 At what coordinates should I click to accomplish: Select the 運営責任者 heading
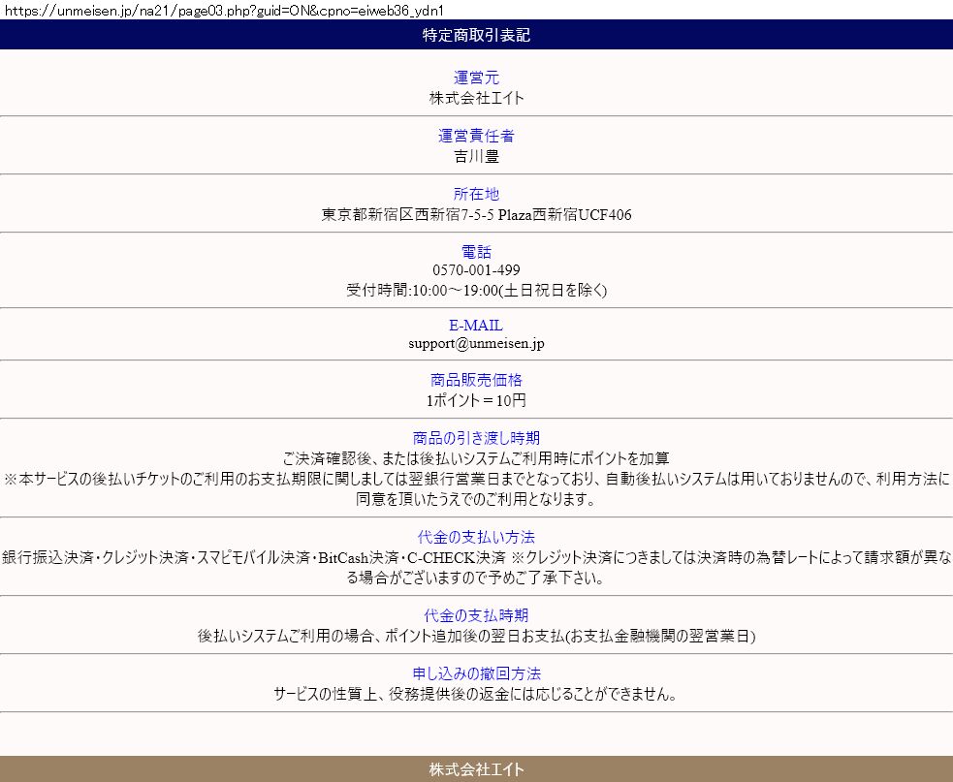pos(476,136)
